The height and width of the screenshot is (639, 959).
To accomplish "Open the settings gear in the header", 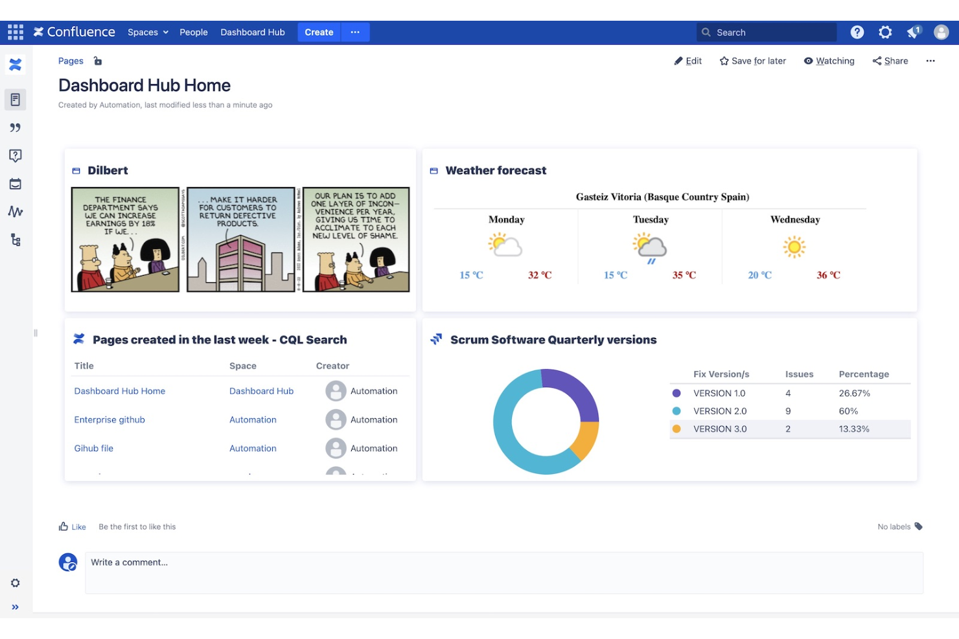I will point(885,32).
